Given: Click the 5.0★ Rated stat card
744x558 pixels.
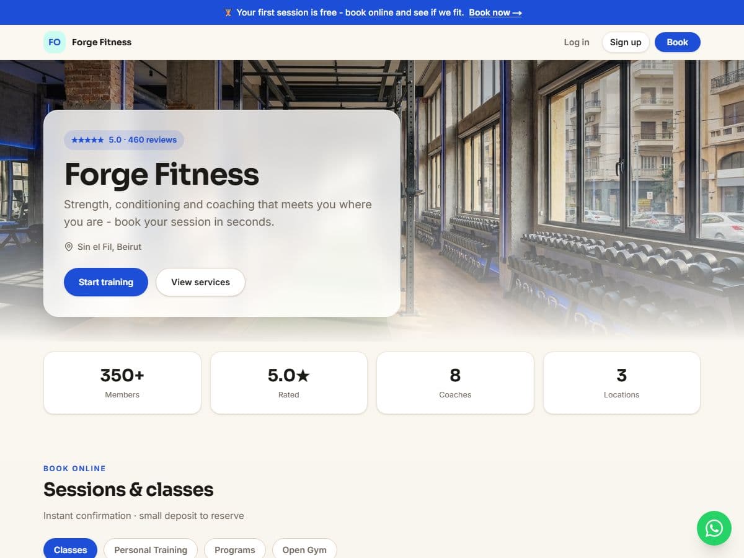Looking at the screenshot, I should coord(289,383).
